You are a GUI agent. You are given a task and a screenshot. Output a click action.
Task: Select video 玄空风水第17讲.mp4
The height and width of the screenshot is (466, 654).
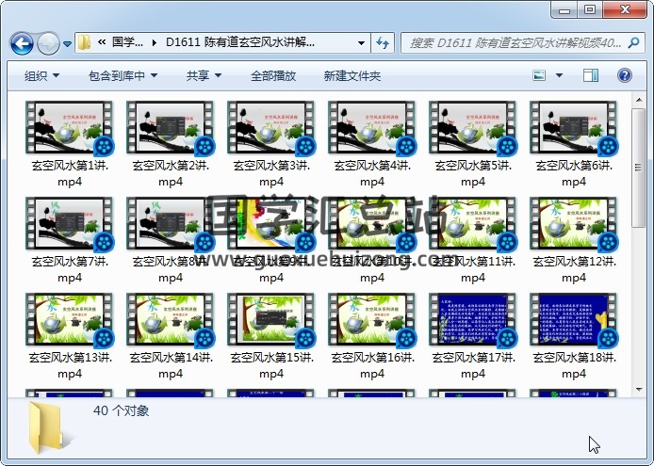473,336
